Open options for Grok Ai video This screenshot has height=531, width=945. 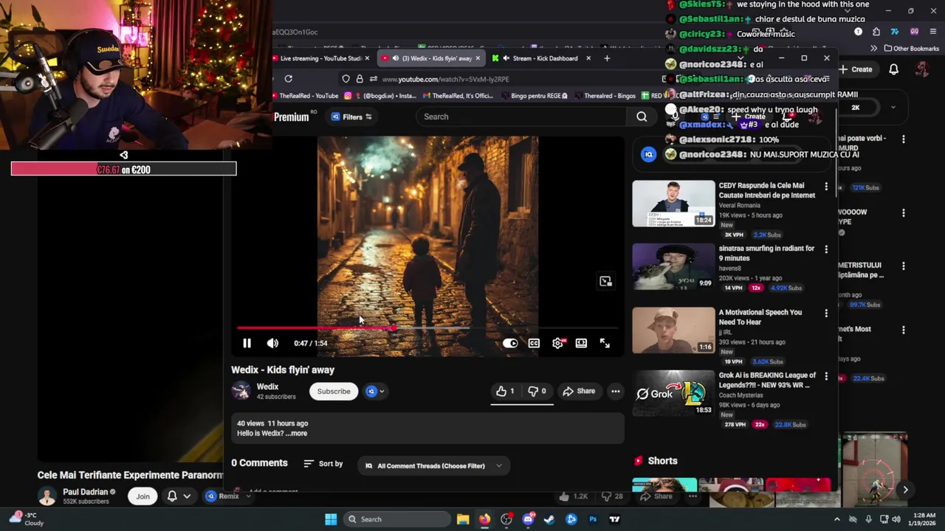(x=826, y=377)
